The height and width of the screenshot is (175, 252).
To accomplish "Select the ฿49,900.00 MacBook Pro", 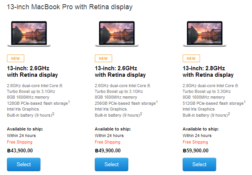I will (x=111, y=164).
